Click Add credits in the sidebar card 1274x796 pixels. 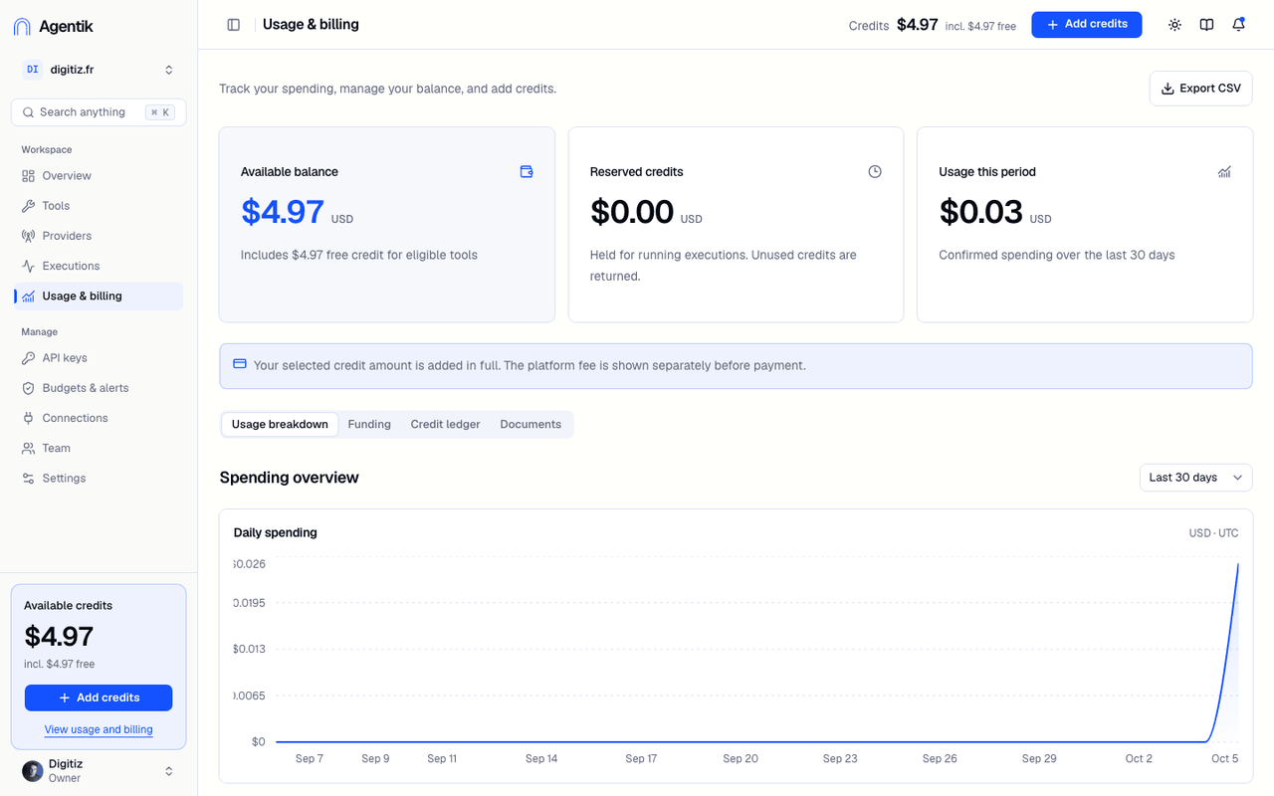[99, 697]
